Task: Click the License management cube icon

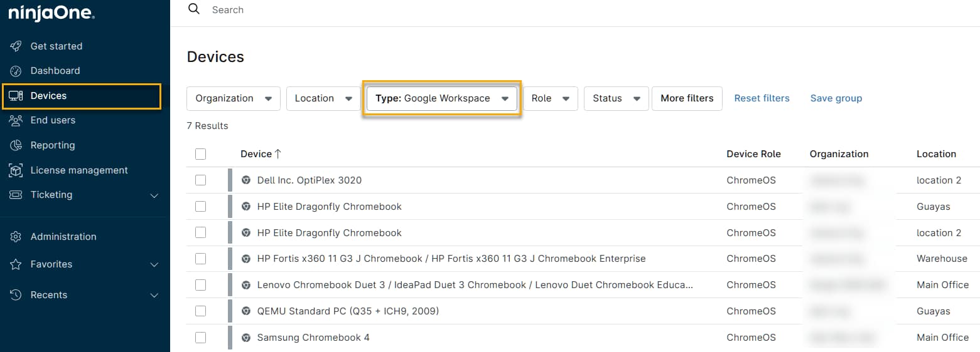Action: [x=16, y=170]
